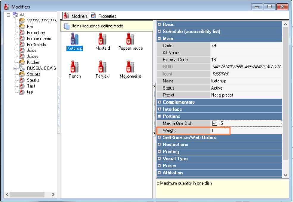Select the Teriyaki modifier icon
Screen dimensions: 293x202
tap(102, 66)
